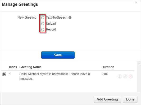Choose the Upload radio option
Image resolution: width=141 pixels, height=105 pixels.
click(43, 24)
